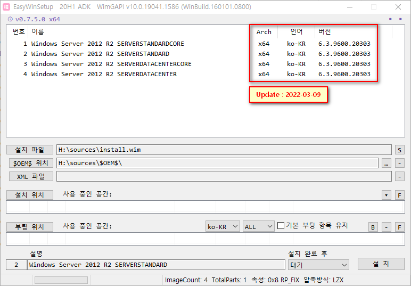The width and height of the screenshot is (411, 286).
Task: Click the minus button in boot location row
Action: click(x=386, y=227)
